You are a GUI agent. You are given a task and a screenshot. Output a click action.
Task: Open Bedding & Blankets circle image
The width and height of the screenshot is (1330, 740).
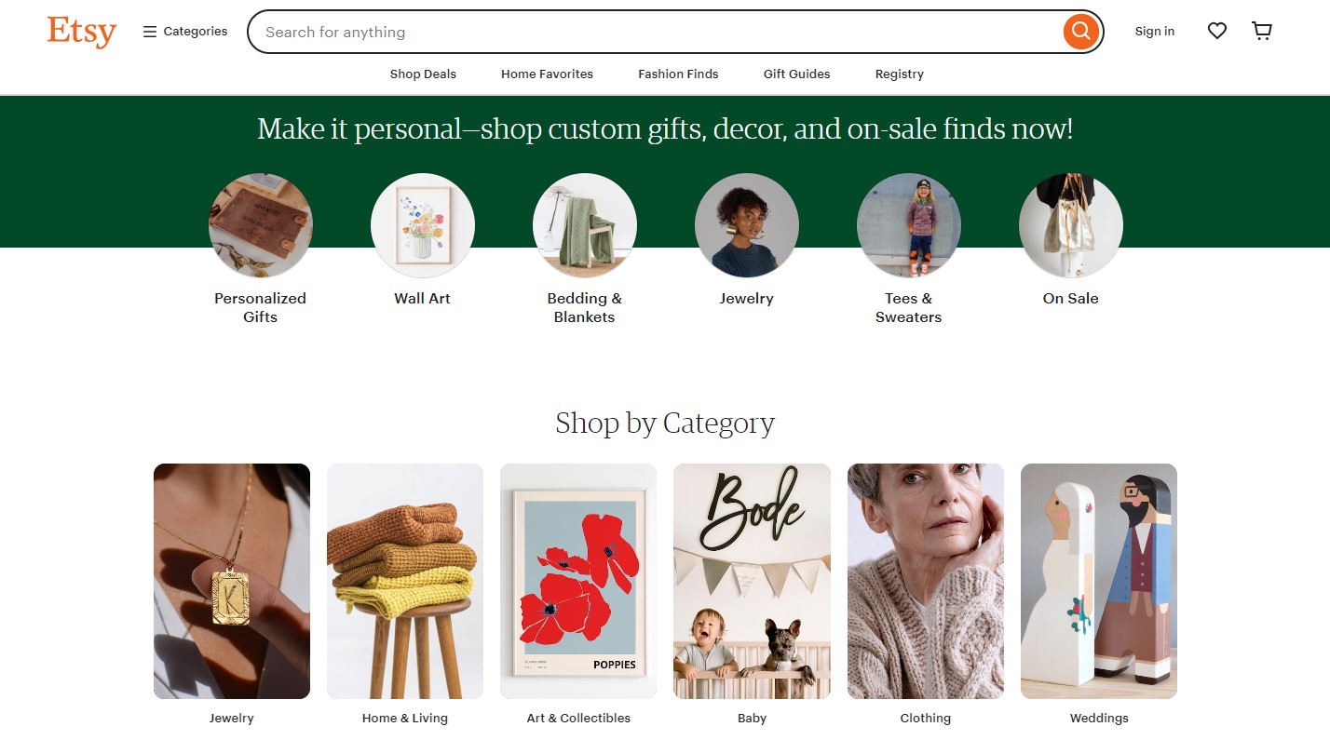click(585, 225)
